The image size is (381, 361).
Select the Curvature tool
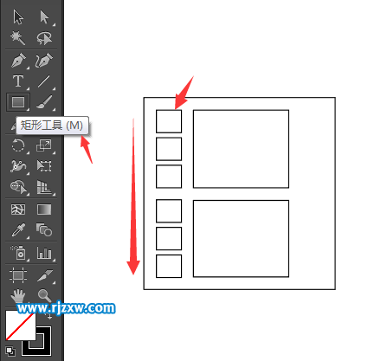pos(44,61)
